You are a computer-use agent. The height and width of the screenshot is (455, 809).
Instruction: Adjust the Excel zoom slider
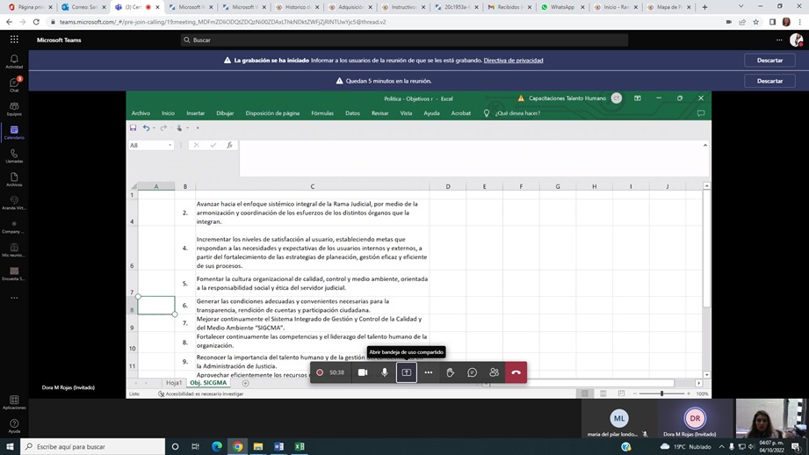(x=662, y=394)
